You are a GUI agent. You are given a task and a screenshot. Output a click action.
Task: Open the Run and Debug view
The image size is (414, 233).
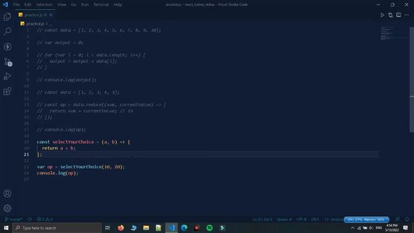tap(7, 76)
